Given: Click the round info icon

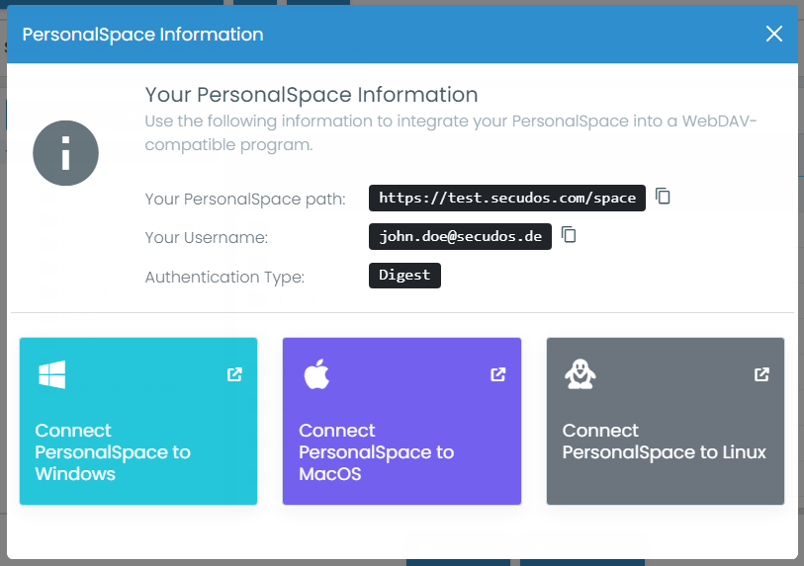Looking at the screenshot, I should pyautogui.click(x=65, y=153).
